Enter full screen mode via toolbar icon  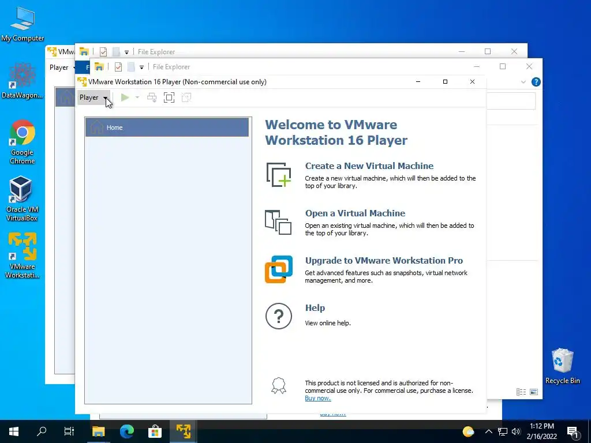169,97
